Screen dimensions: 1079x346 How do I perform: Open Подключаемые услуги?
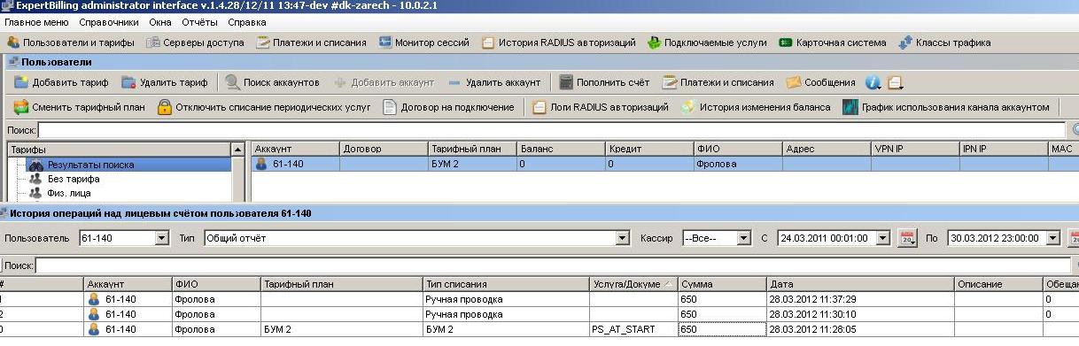coord(708,42)
